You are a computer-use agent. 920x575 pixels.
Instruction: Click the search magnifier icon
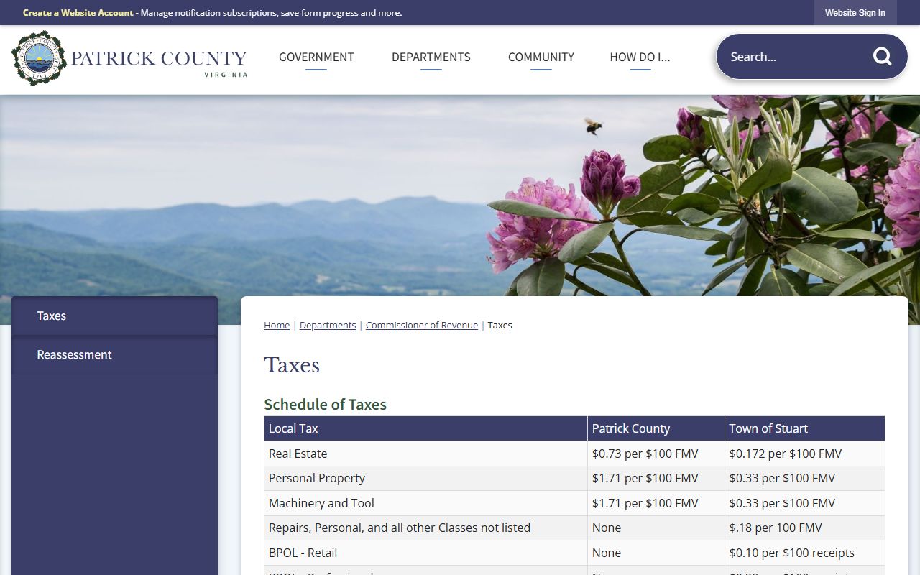tap(882, 57)
